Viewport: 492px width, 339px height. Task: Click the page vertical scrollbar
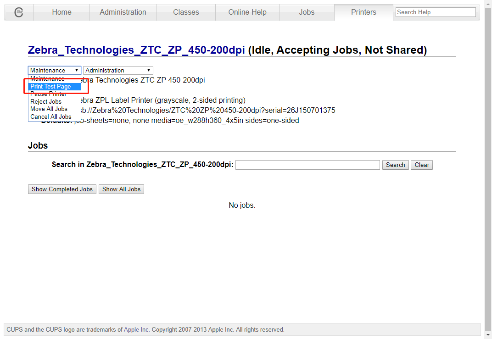pyautogui.click(x=488, y=169)
